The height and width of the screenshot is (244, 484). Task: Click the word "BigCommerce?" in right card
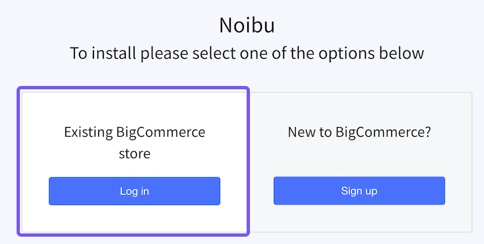[383, 132]
